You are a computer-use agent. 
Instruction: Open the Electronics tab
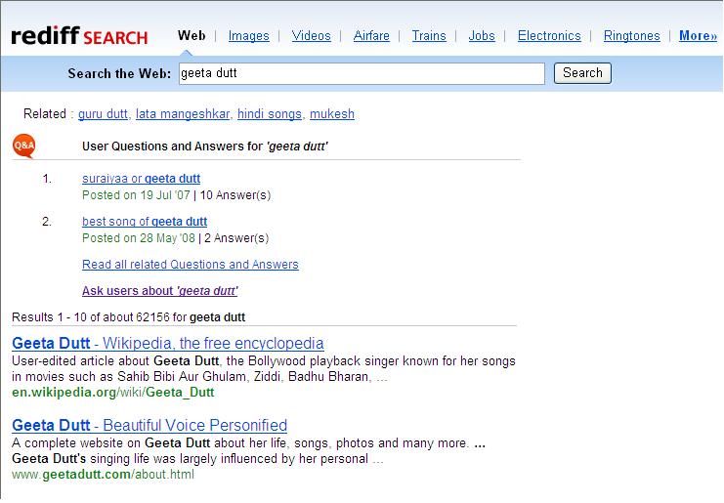549,35
